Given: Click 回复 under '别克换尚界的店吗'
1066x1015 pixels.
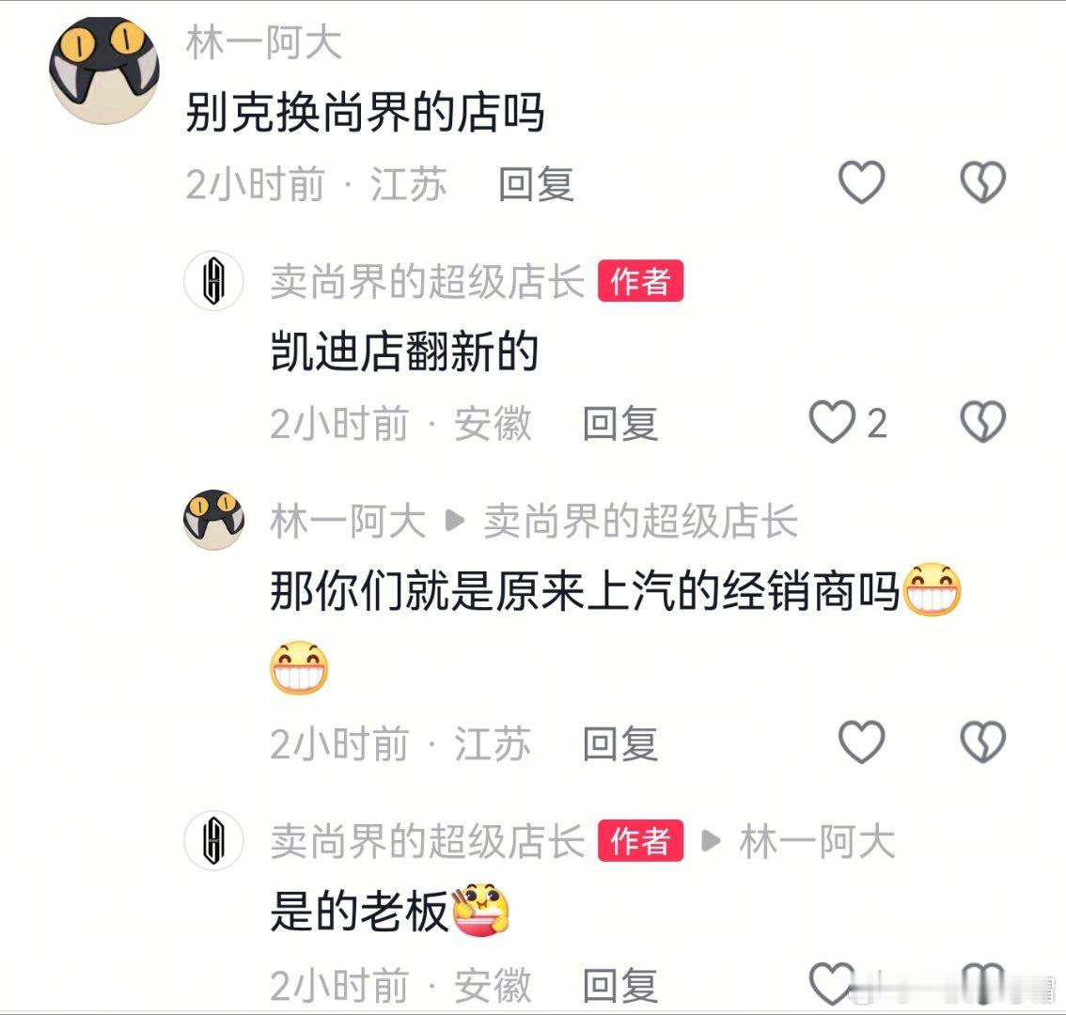Looking at the screenshot, I should tap(537, 184).
